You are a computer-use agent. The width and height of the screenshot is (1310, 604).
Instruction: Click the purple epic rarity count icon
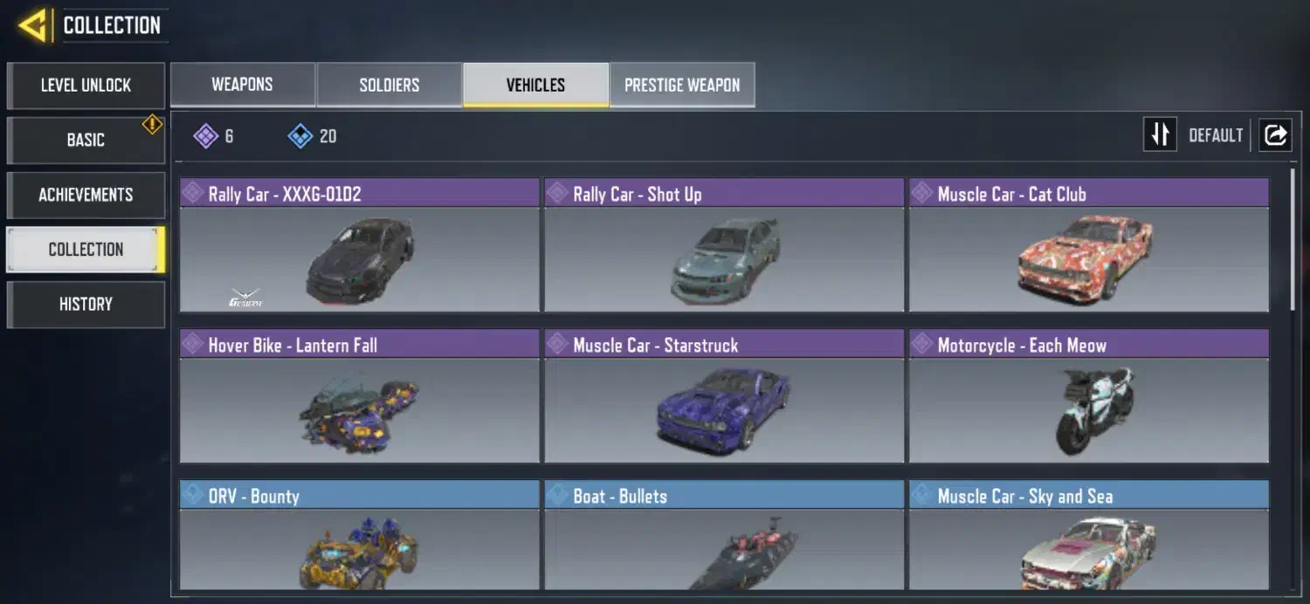point(205,135)
